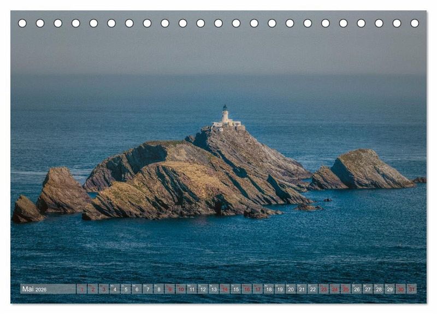Viewport: 437px width, 314px height.
Task: Select day 29 in the calendar strip
Action: (390, 289)
